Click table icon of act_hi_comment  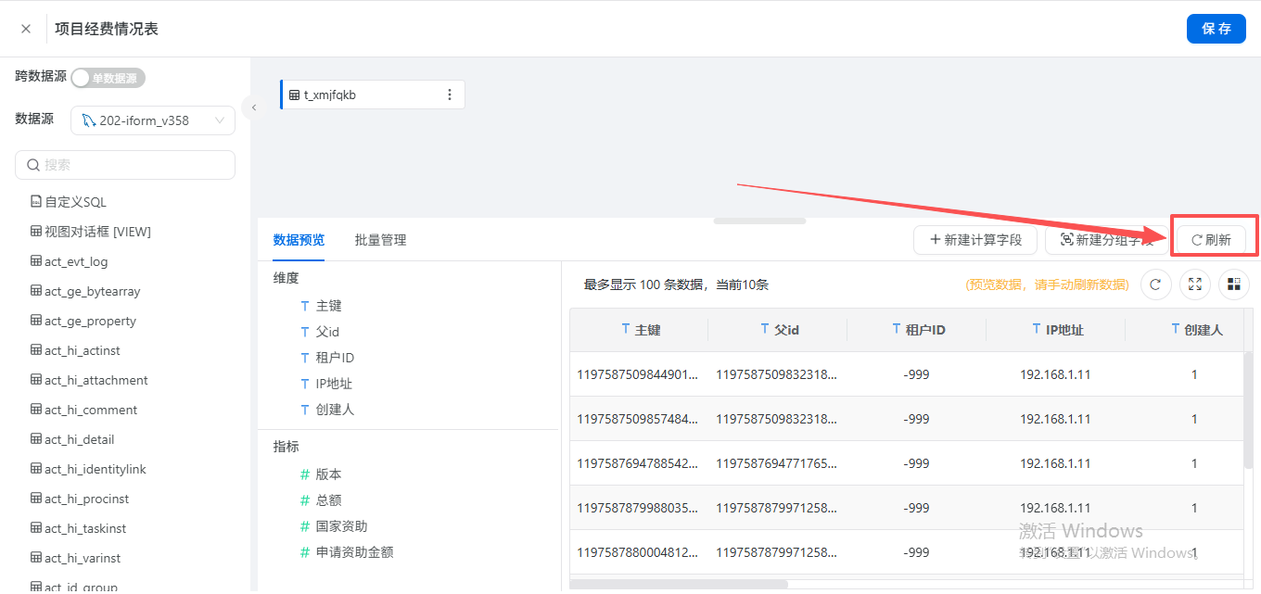click(36, 410)
